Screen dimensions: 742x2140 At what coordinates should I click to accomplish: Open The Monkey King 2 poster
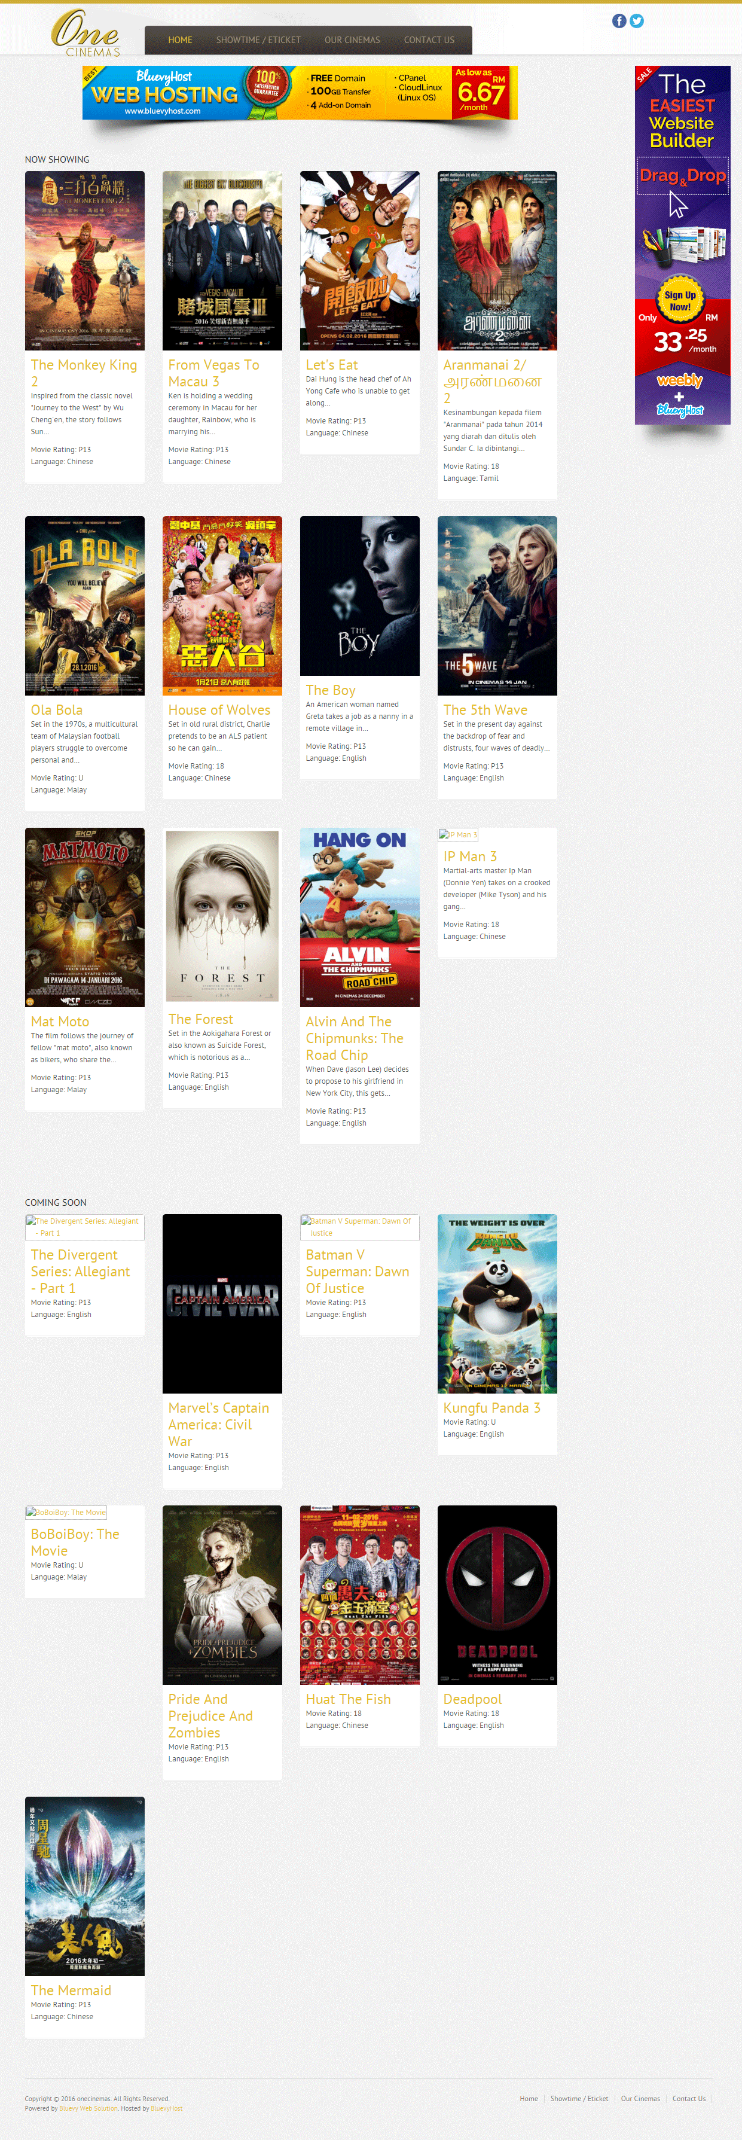tap(85, 261)
